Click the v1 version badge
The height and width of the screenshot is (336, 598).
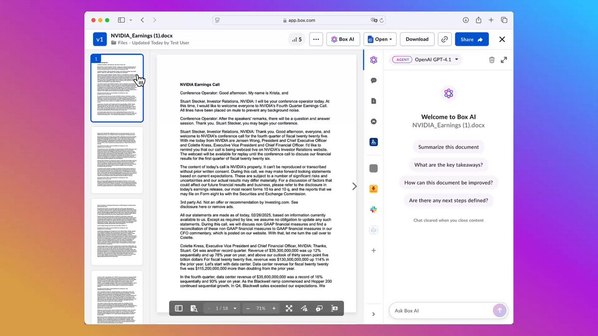100,39
